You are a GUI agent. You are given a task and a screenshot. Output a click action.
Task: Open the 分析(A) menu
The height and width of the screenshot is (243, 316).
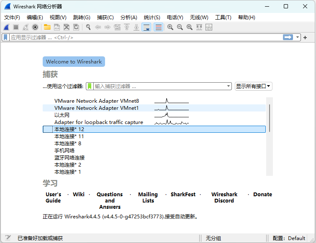tap(129, 18)
